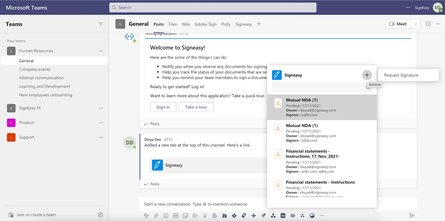
Task: Click Join or create a team
Action: coord(32,215)
